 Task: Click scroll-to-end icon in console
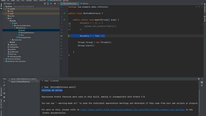coord(202,85)
